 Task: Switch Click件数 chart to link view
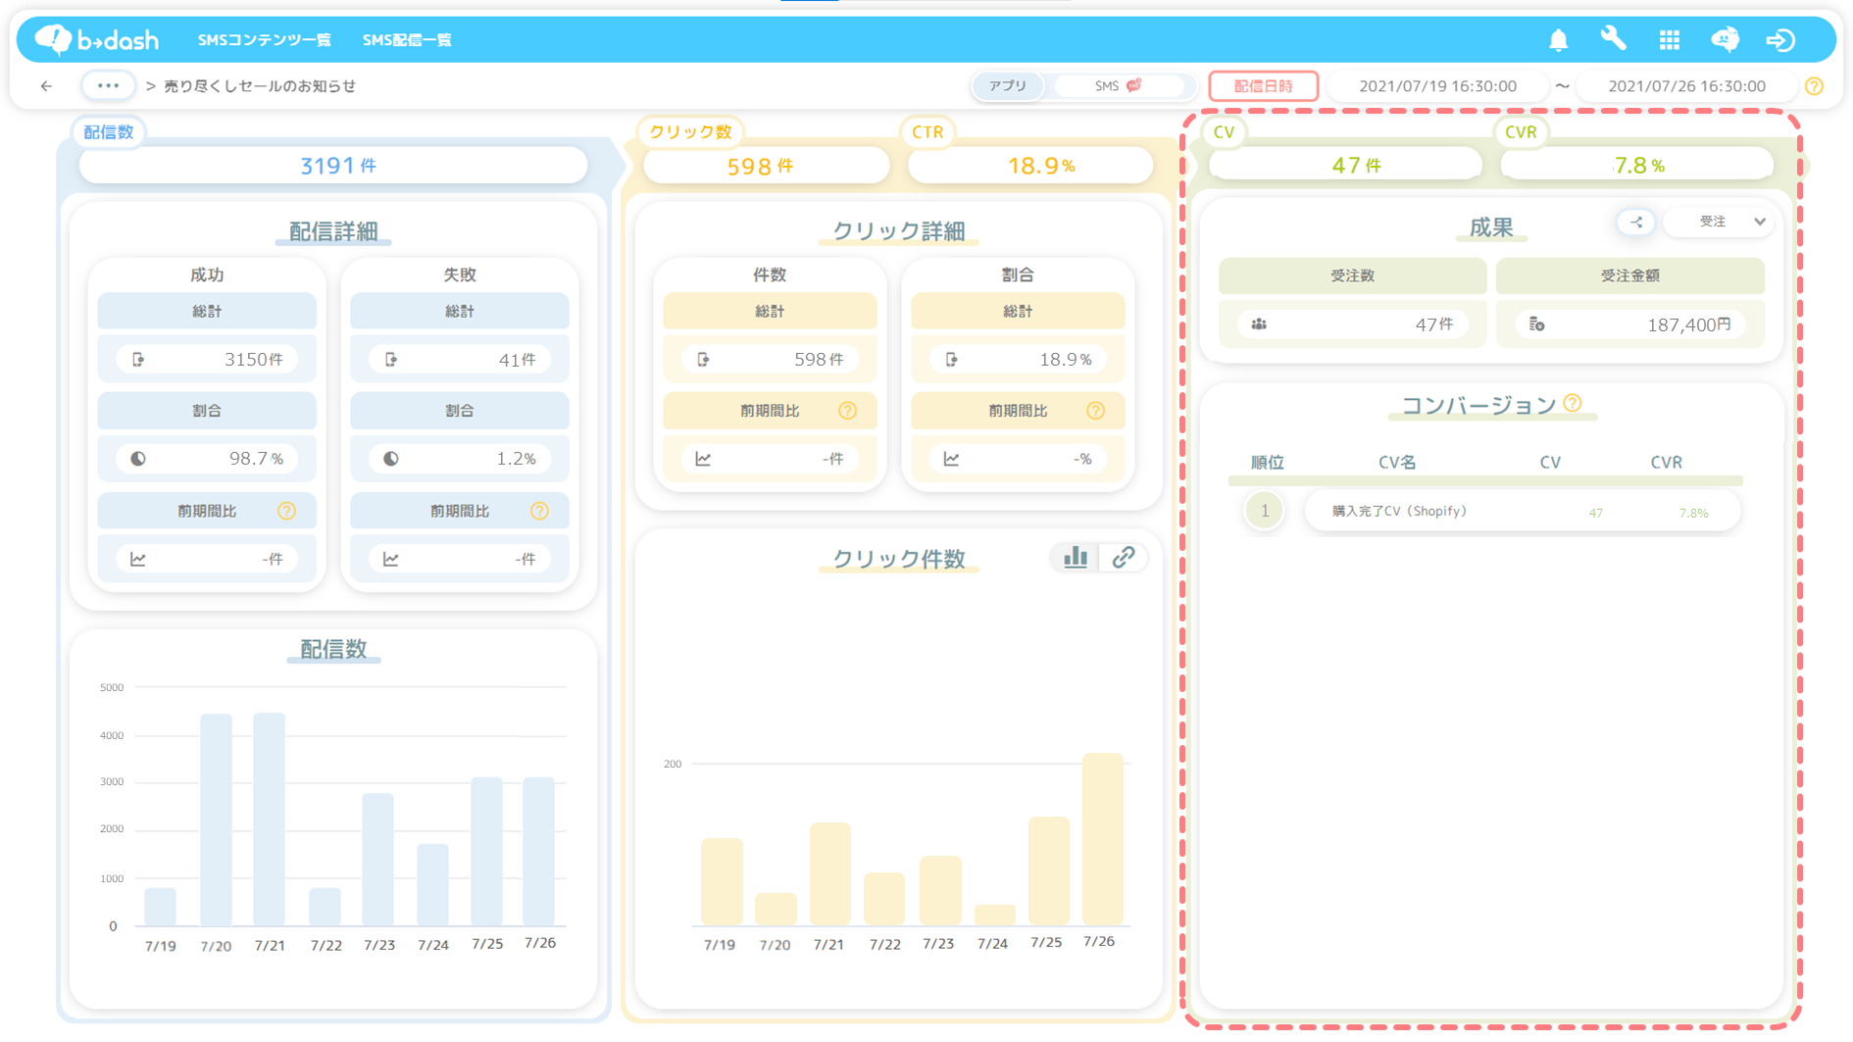[x=1124, y=558]
